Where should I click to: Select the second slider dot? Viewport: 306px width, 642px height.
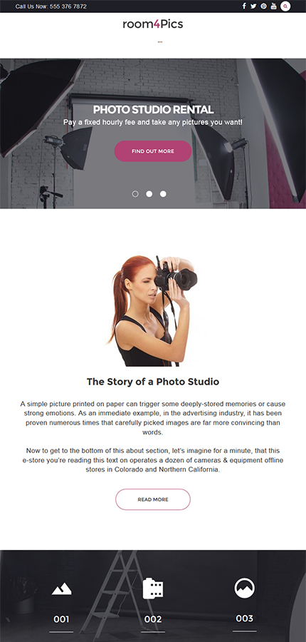coord(149,194)
